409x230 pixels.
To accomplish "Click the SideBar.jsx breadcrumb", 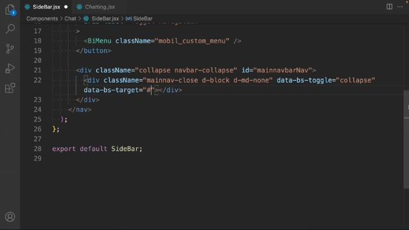I will [105, 19].
